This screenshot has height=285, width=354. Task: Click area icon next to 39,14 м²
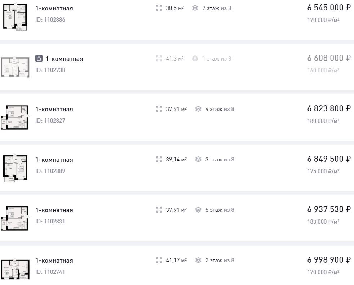click(x=159, y=159)
